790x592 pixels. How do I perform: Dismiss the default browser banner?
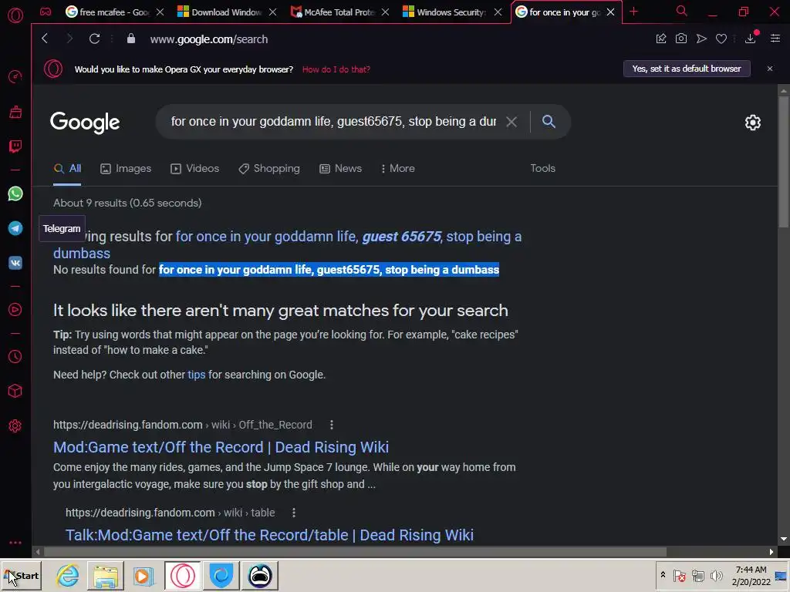pos(770,69)
